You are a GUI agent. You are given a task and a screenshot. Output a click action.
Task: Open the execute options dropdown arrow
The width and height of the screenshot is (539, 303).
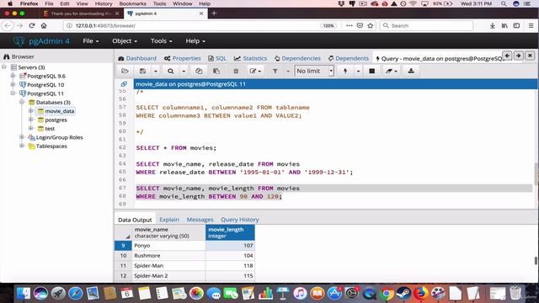click(358, 71)
